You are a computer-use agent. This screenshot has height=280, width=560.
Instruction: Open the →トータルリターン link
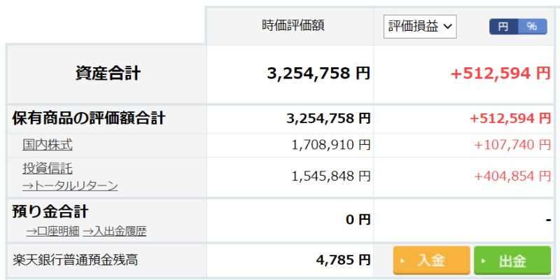pos(70,185)
